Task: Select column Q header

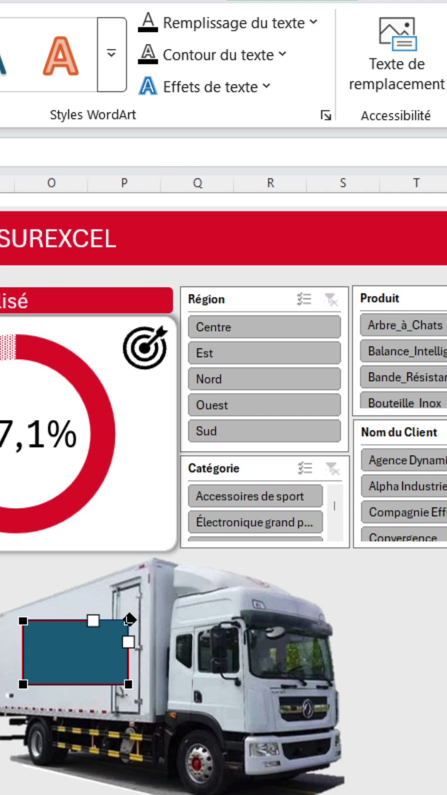Action: pos(197,183)
